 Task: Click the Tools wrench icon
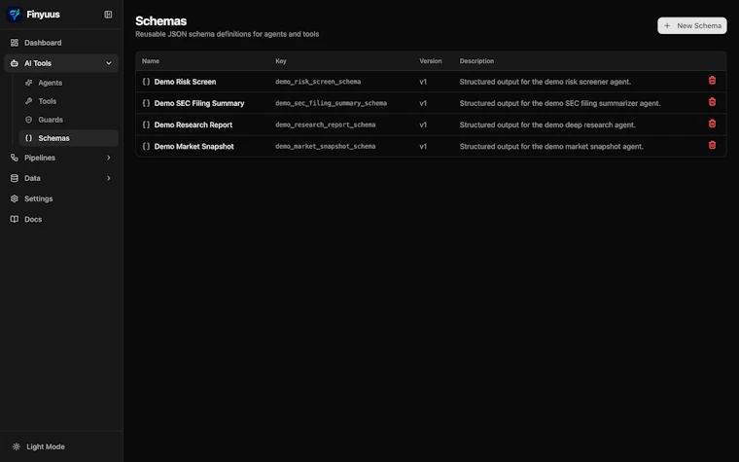[29, 101]
